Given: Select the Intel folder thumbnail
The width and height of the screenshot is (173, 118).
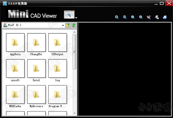Looking at the screenshot, I should point(36,69).
